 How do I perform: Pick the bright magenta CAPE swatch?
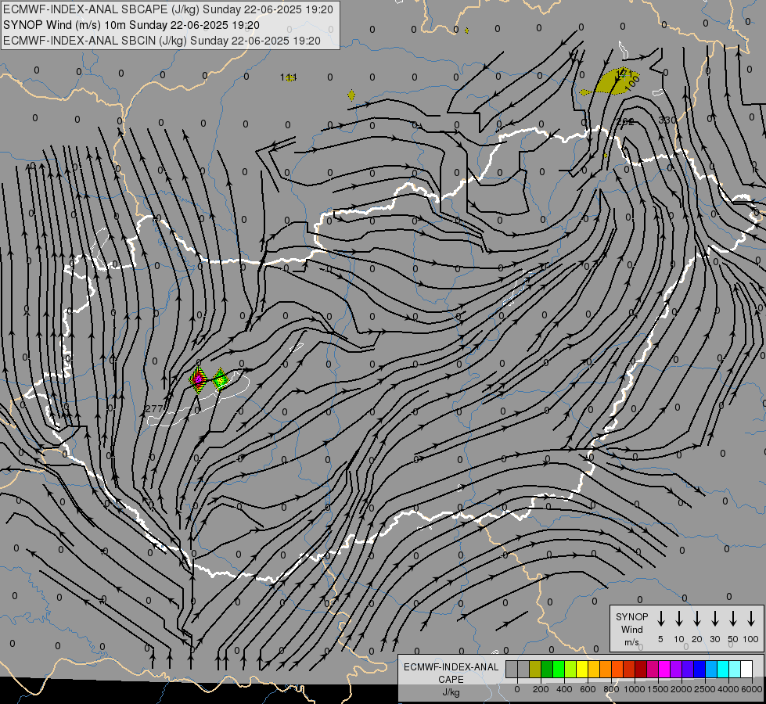coord(664,669)
